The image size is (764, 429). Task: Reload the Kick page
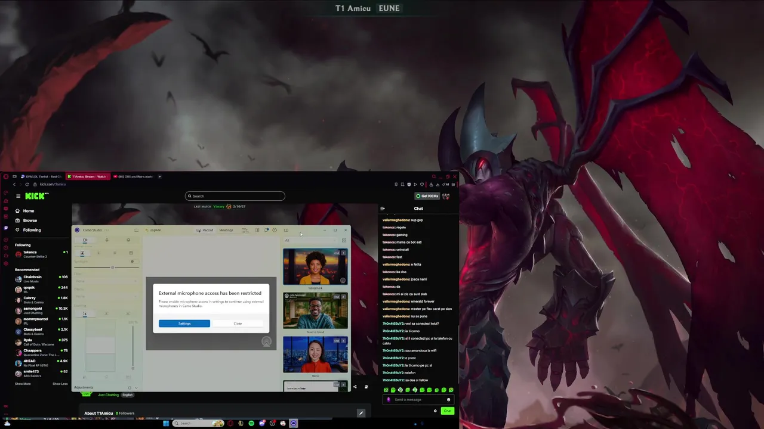point(27,184)
